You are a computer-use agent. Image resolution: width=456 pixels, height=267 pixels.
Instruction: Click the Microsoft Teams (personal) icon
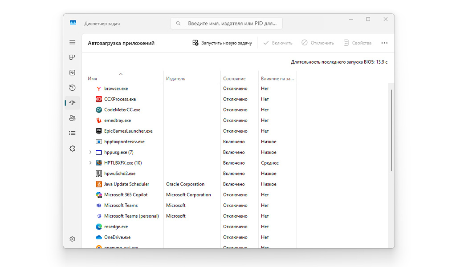(99, 216)
